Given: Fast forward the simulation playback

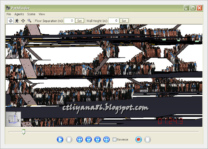Looking at the screenshot, I should (97, 140).
